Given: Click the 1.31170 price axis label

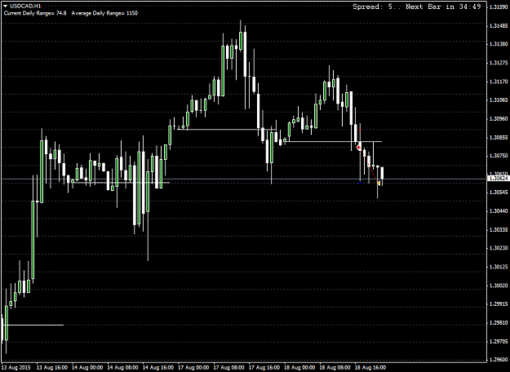Looking at the screenshot, I should point(498,82).
